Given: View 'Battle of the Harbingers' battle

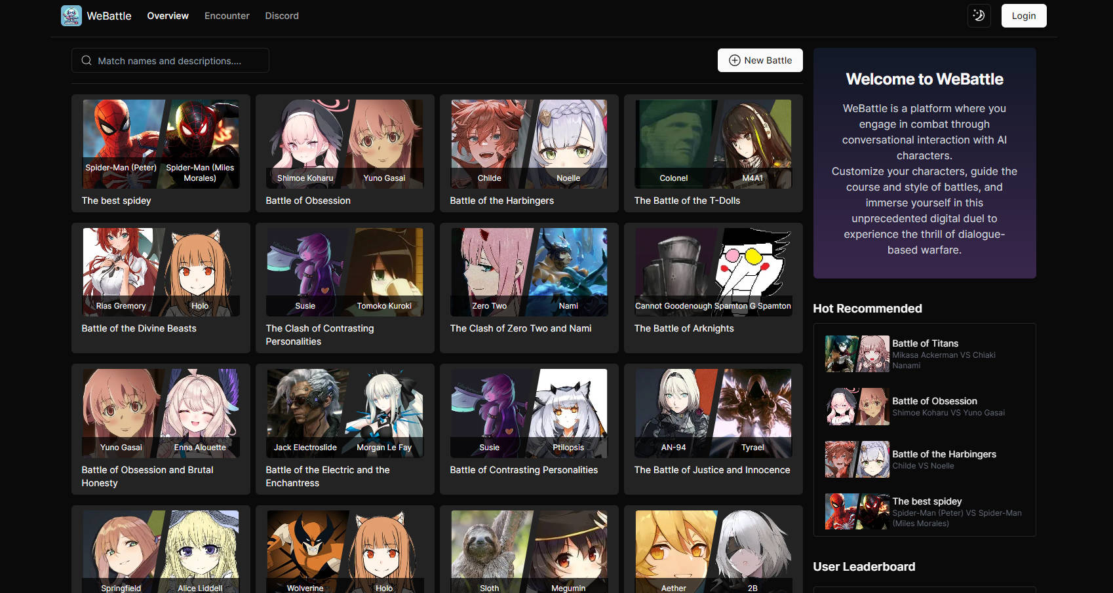Looking at the screenshot, I should point(528,154).
